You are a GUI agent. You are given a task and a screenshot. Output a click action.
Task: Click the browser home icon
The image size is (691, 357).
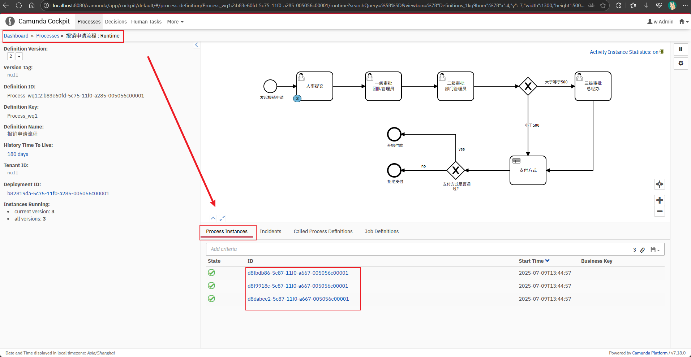32,5
